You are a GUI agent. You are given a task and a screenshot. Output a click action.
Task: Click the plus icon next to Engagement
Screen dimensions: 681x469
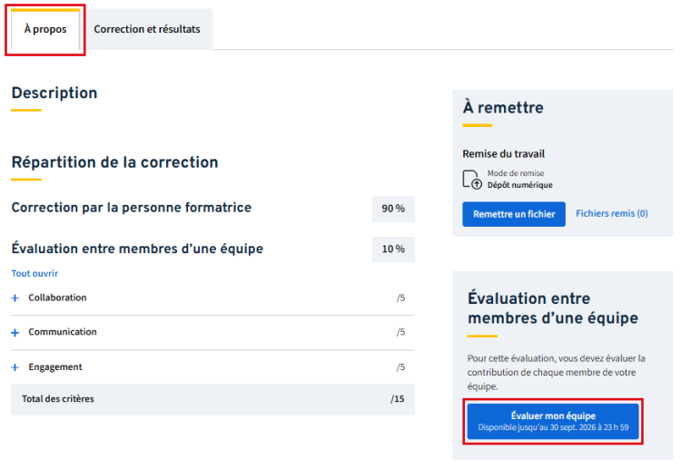pyautogui.click(x=15, y=367)
